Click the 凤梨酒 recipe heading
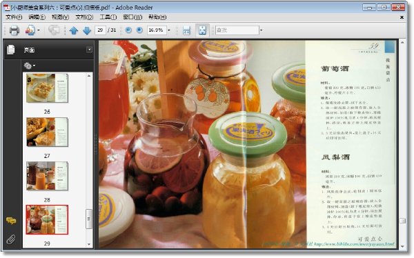414x258 pixels. 335,157
